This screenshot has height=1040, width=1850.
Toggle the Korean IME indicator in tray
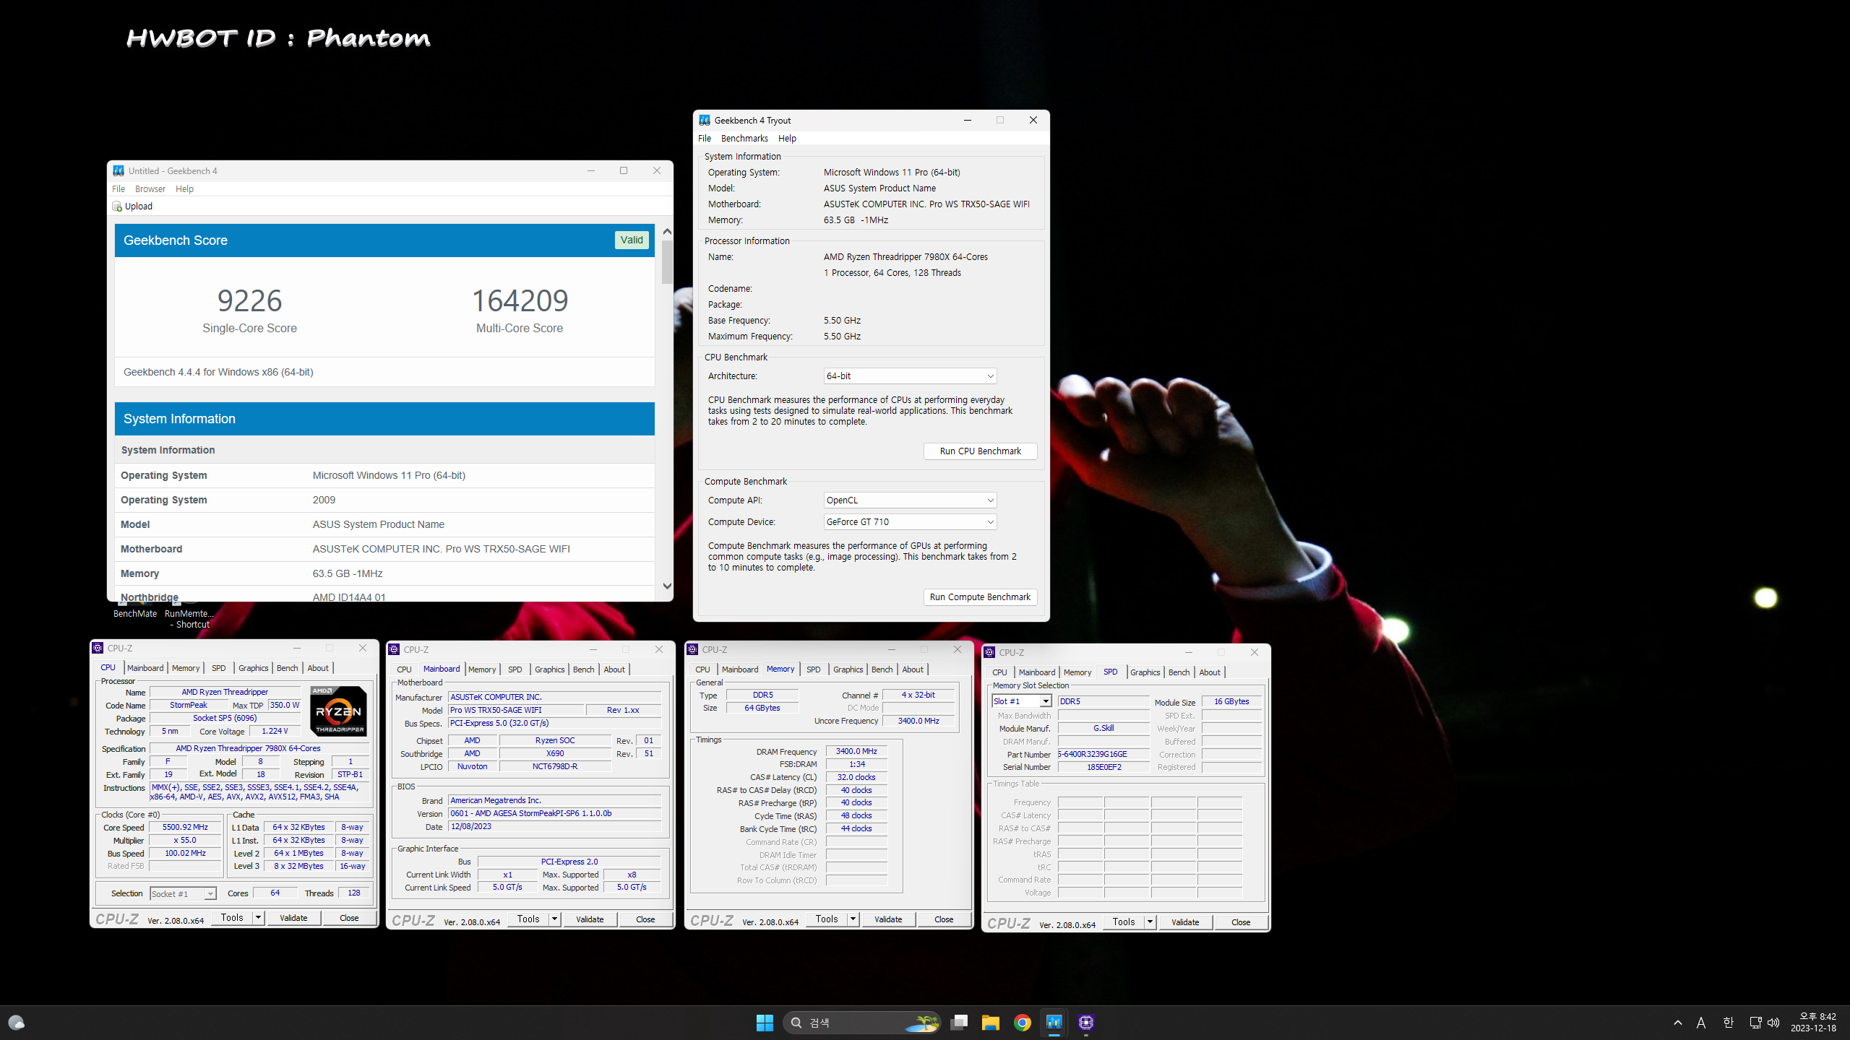(1728, 1023)
